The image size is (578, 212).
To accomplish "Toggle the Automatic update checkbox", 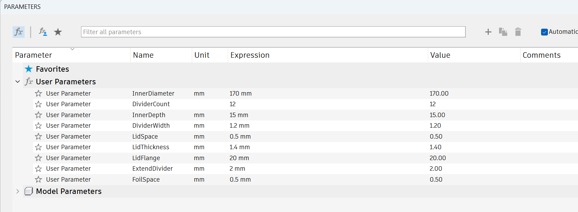I will pyautogui.click(x=544, y=32).
